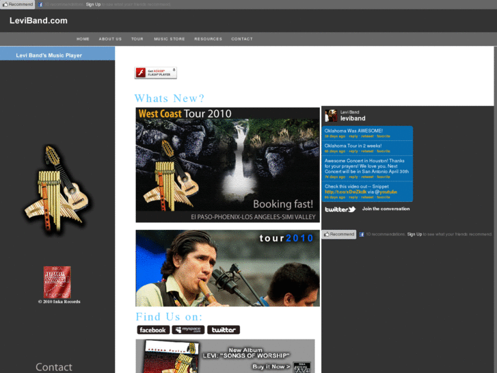Click the Oklahoma Tour in 2 weeks! tweet text

[353, 146]
